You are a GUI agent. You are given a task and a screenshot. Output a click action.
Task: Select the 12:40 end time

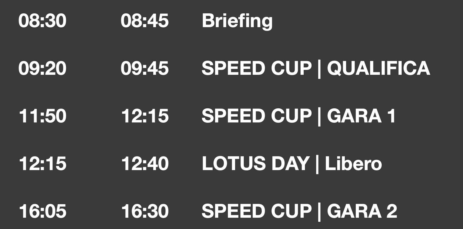(145, 164)
